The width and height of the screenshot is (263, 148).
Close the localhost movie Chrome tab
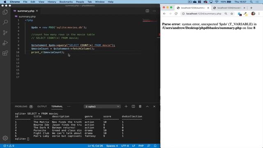[244, 8]
